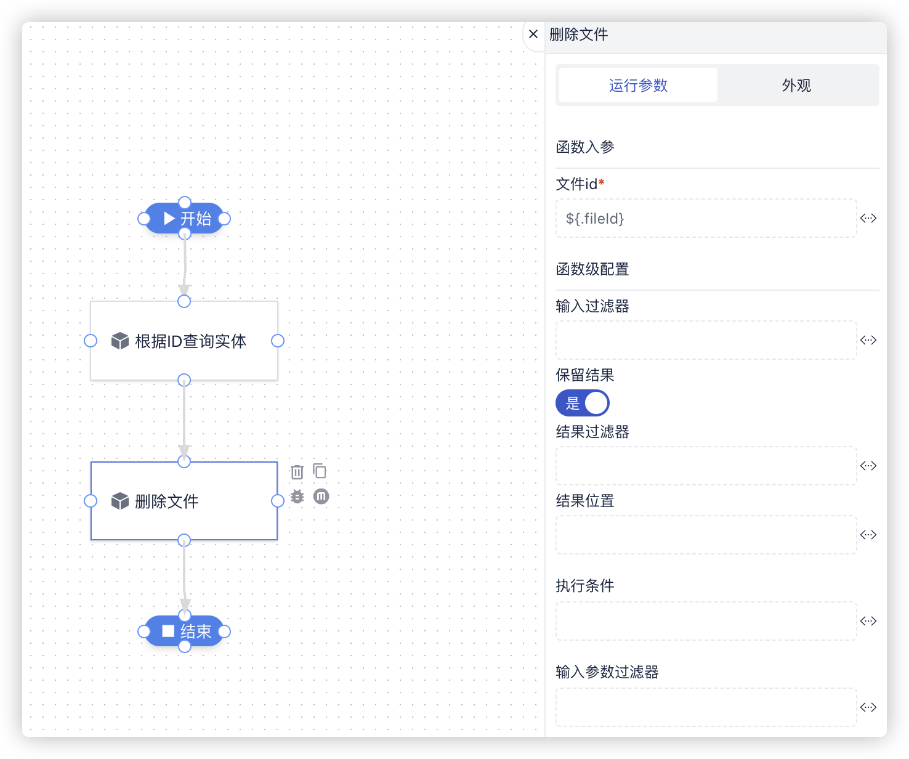The width and height of the screenshot is (909, 759).
Task: Select the 运行参数 tab
Action: (638, 86)
